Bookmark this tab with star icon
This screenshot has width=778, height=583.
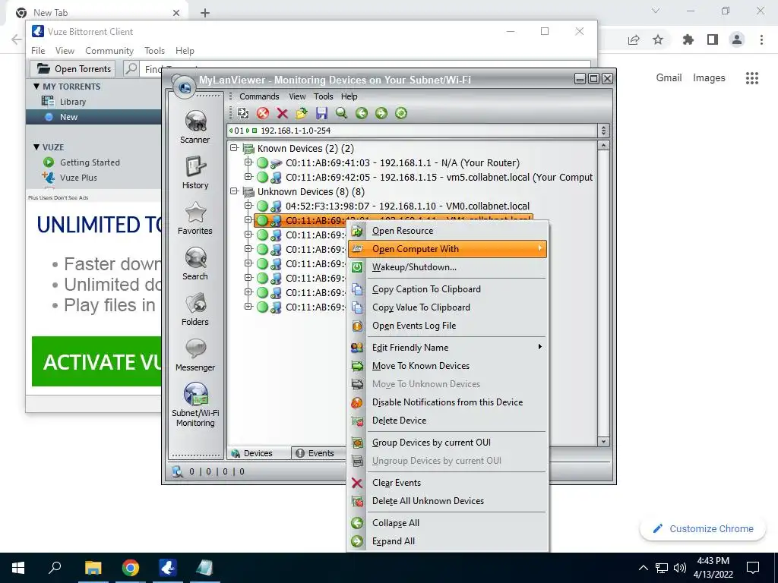tap(658, 39)
